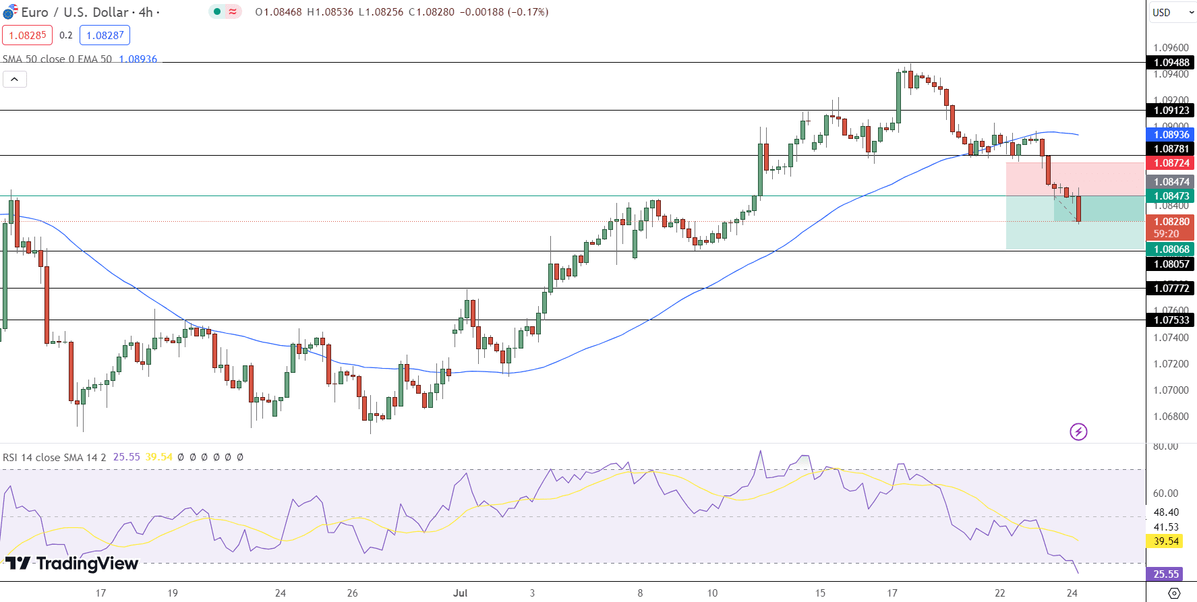Click the 1.09488 price level label

tap(1170, 63)
